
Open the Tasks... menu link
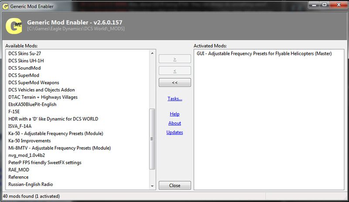coord(174,99)
